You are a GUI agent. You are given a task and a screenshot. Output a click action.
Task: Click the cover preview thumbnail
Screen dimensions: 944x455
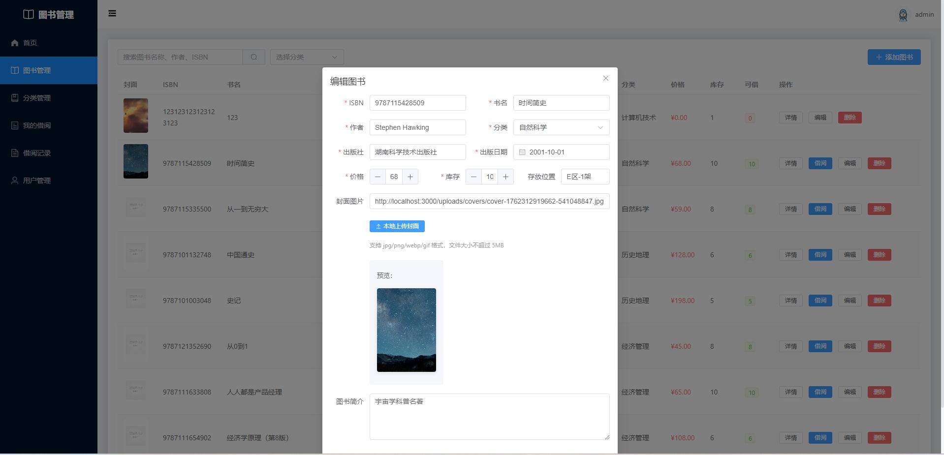click(x=406, y=330)
